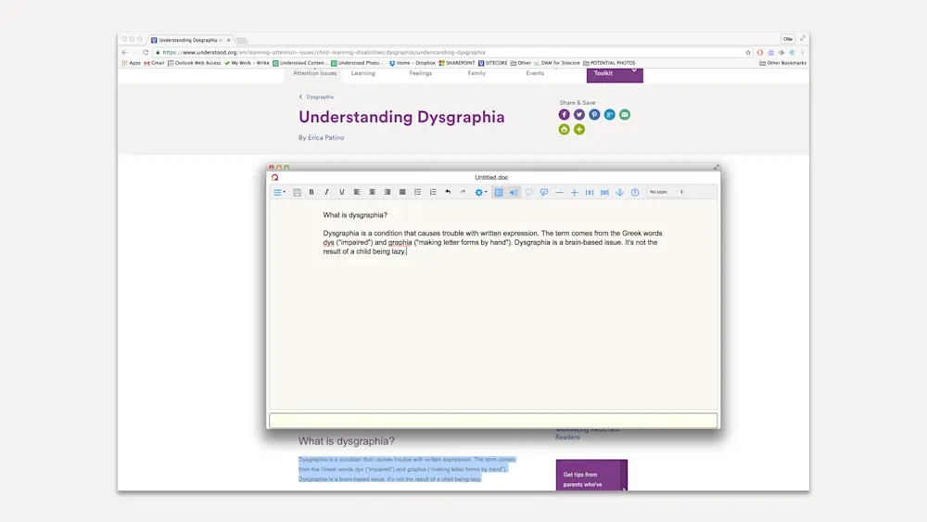Click the wide spacing icon
The width and height of the screenshot is (927, 522).
tap(604, 192)
